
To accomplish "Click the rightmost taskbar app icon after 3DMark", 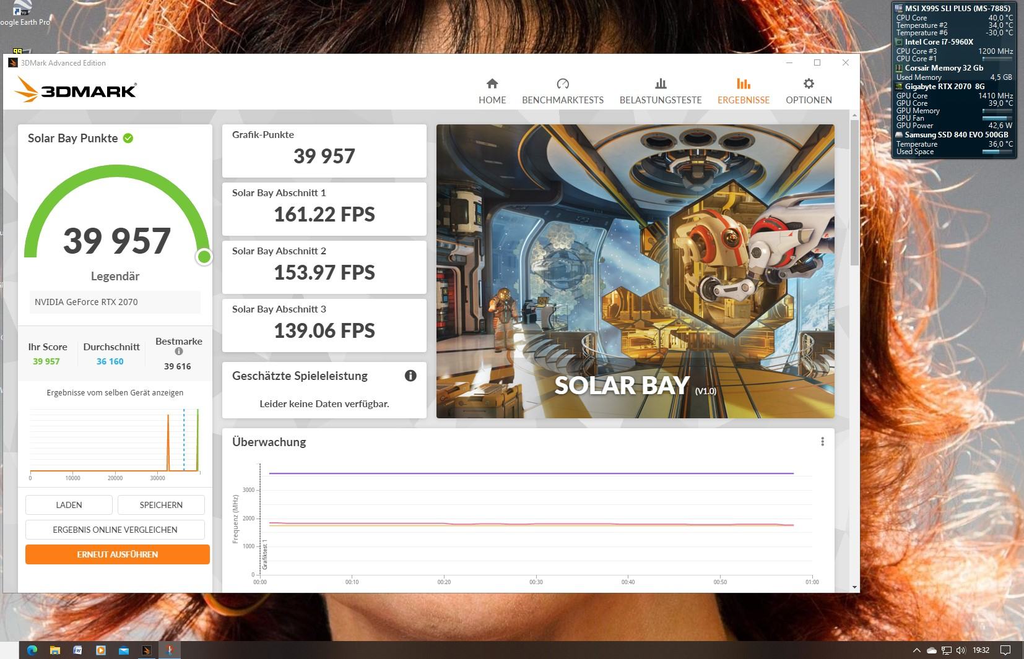I will pyautogui.click(x=170, y=650).
